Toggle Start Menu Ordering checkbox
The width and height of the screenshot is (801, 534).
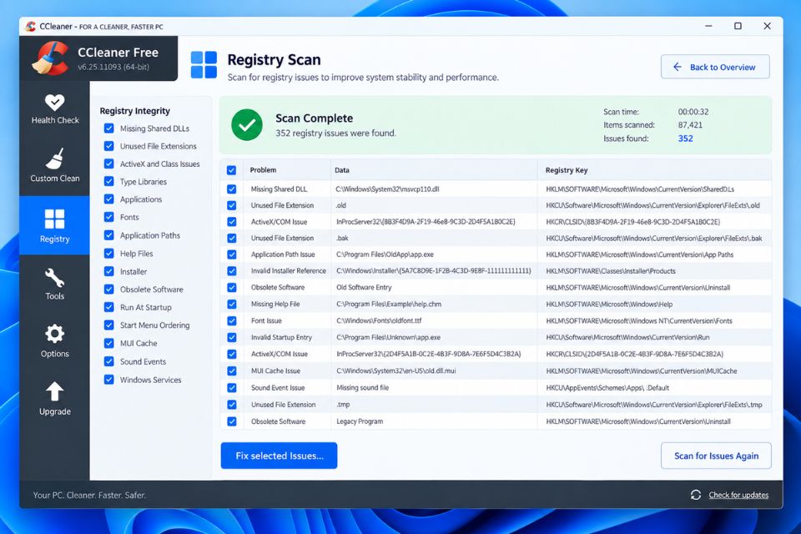tap(108, 325)
